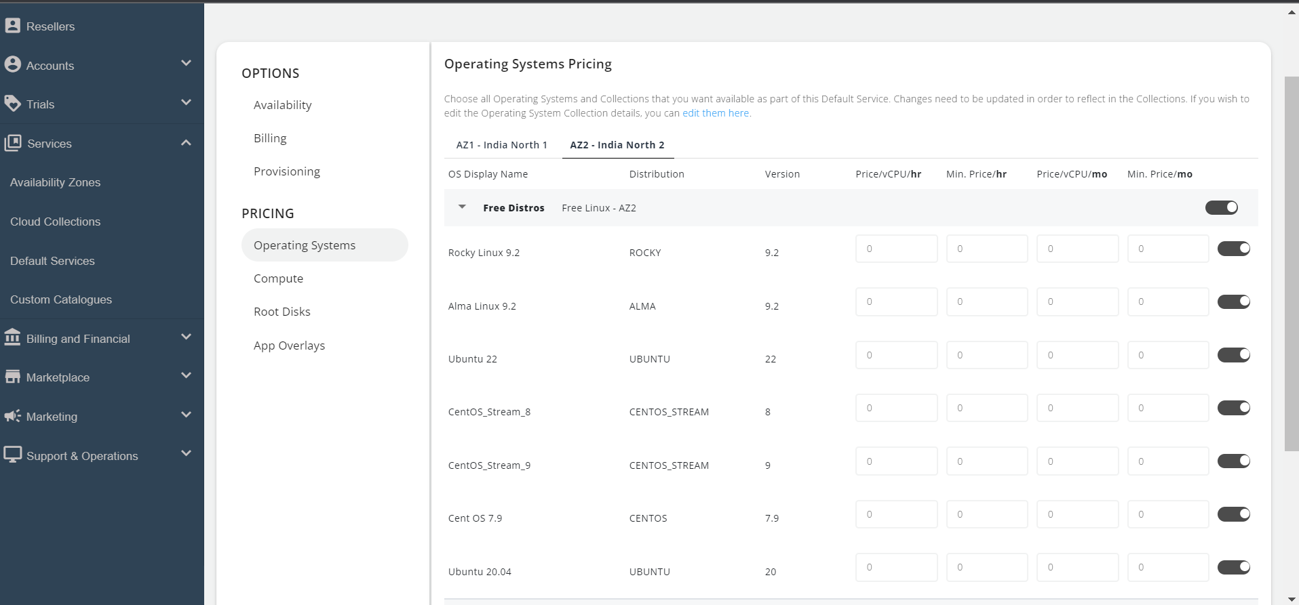Image resolution: width=1299 pixels, height=605 pixels.
Task: Click the Marketing megaphone icon
Action: click(x=12, y=416)
